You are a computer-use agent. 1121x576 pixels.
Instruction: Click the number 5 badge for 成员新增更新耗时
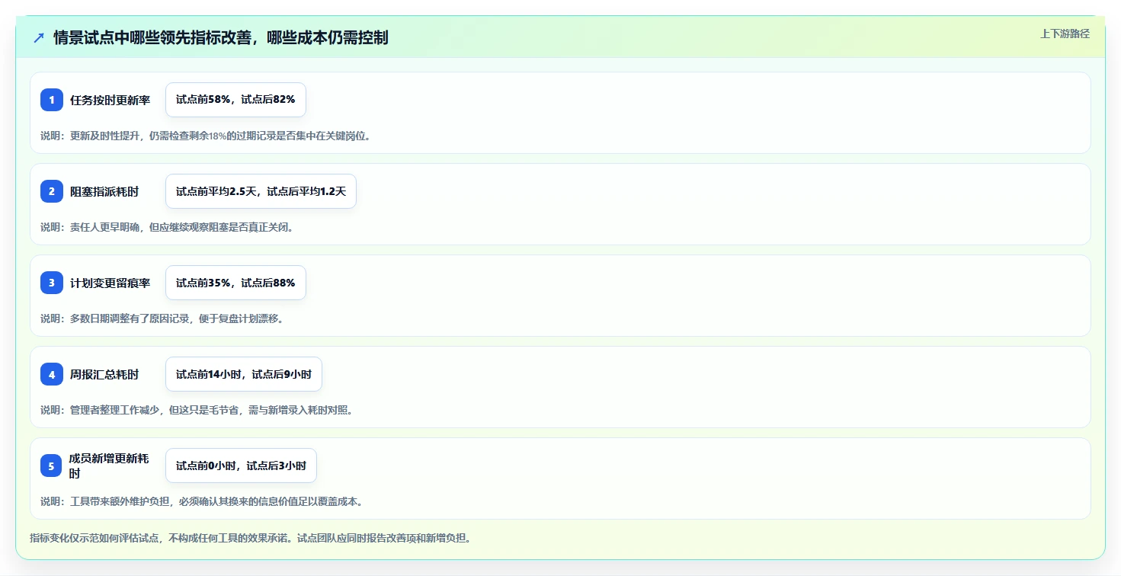point(52,466)
